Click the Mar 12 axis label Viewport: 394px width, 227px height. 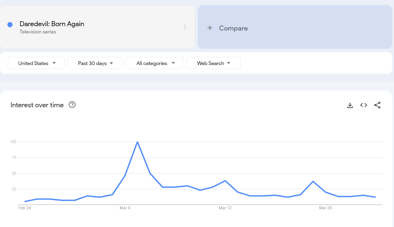click(225, 208)
